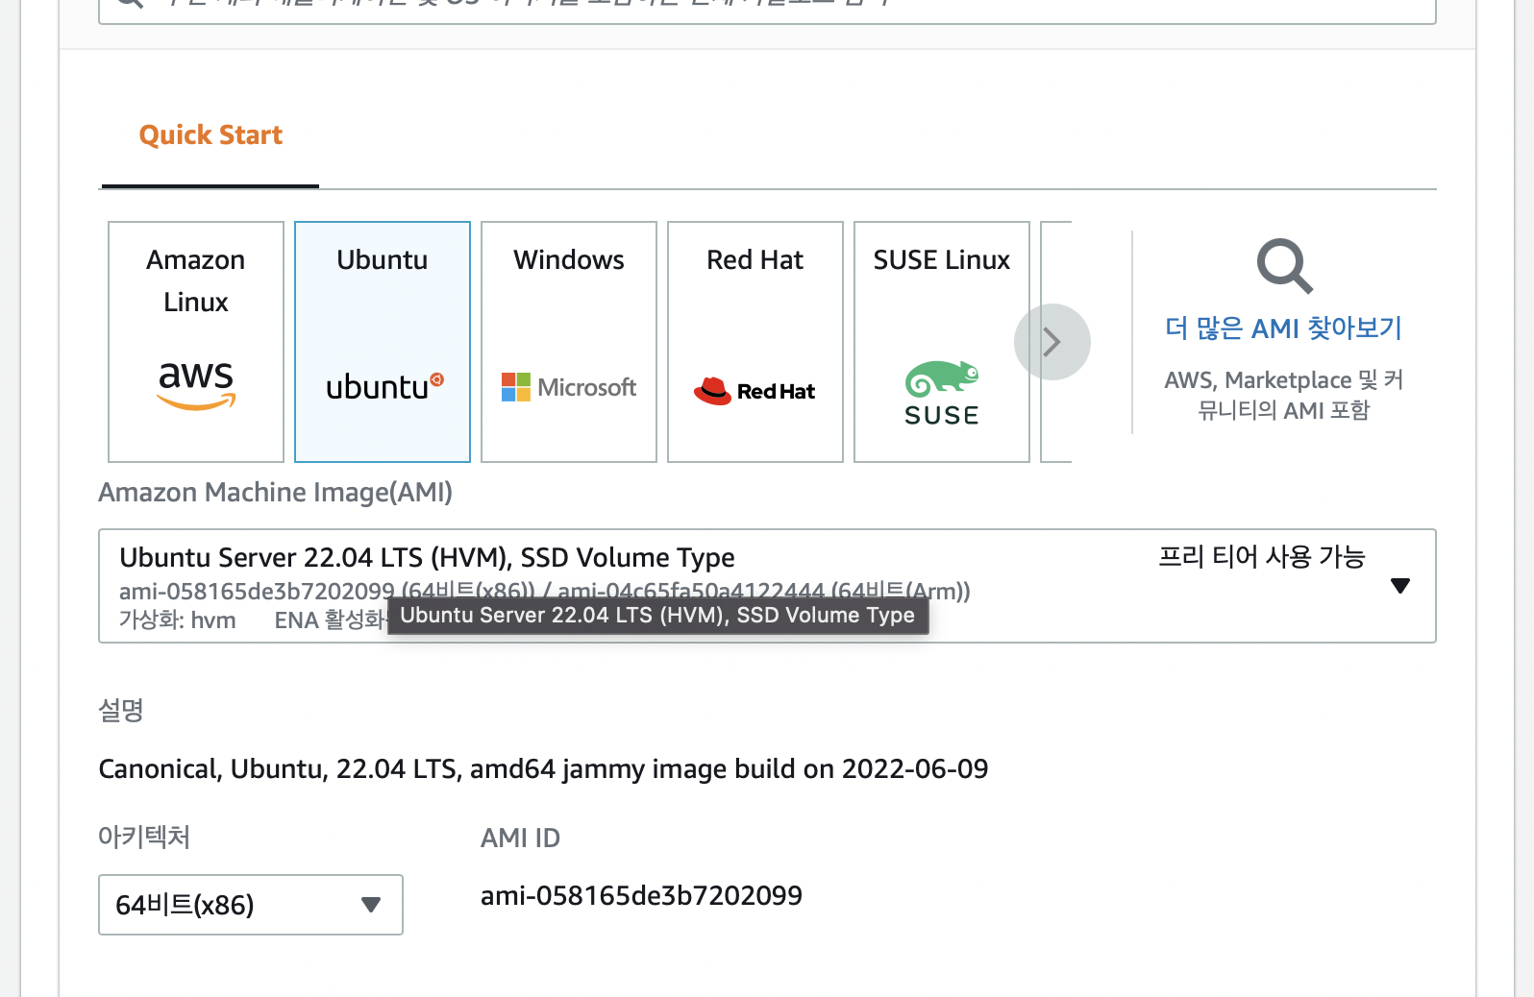
Task: Click the 'Amazon Machine Image(AMI)' heading
Action: pyautogui.click(x=276, y=493)
